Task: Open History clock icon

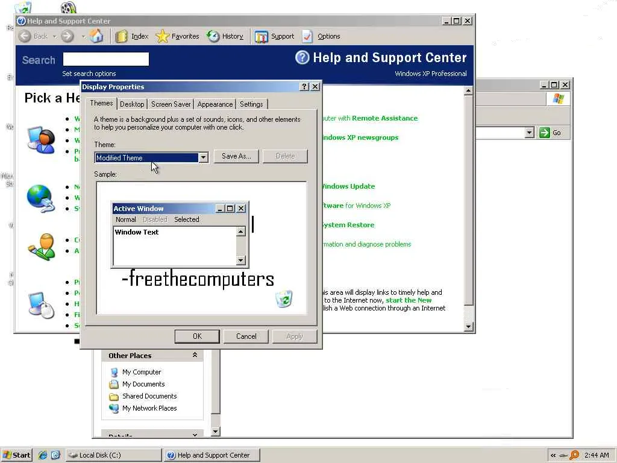Action: pos(213,36)
